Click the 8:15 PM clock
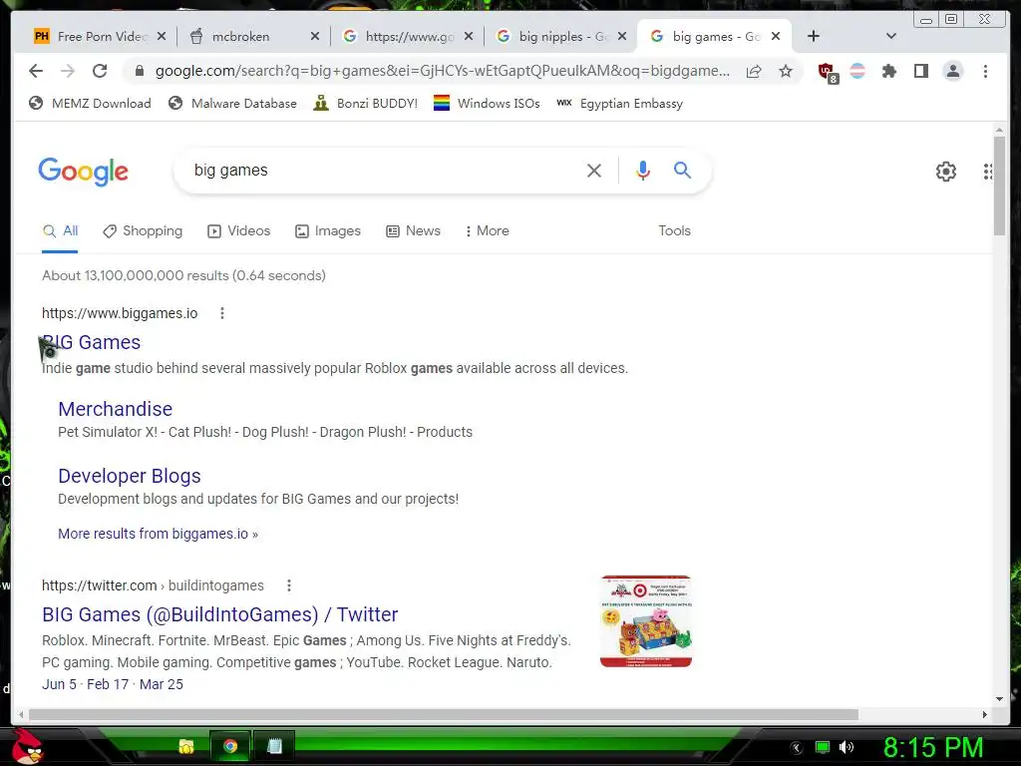The image size is (1021, 766). [x=933, y=747]
